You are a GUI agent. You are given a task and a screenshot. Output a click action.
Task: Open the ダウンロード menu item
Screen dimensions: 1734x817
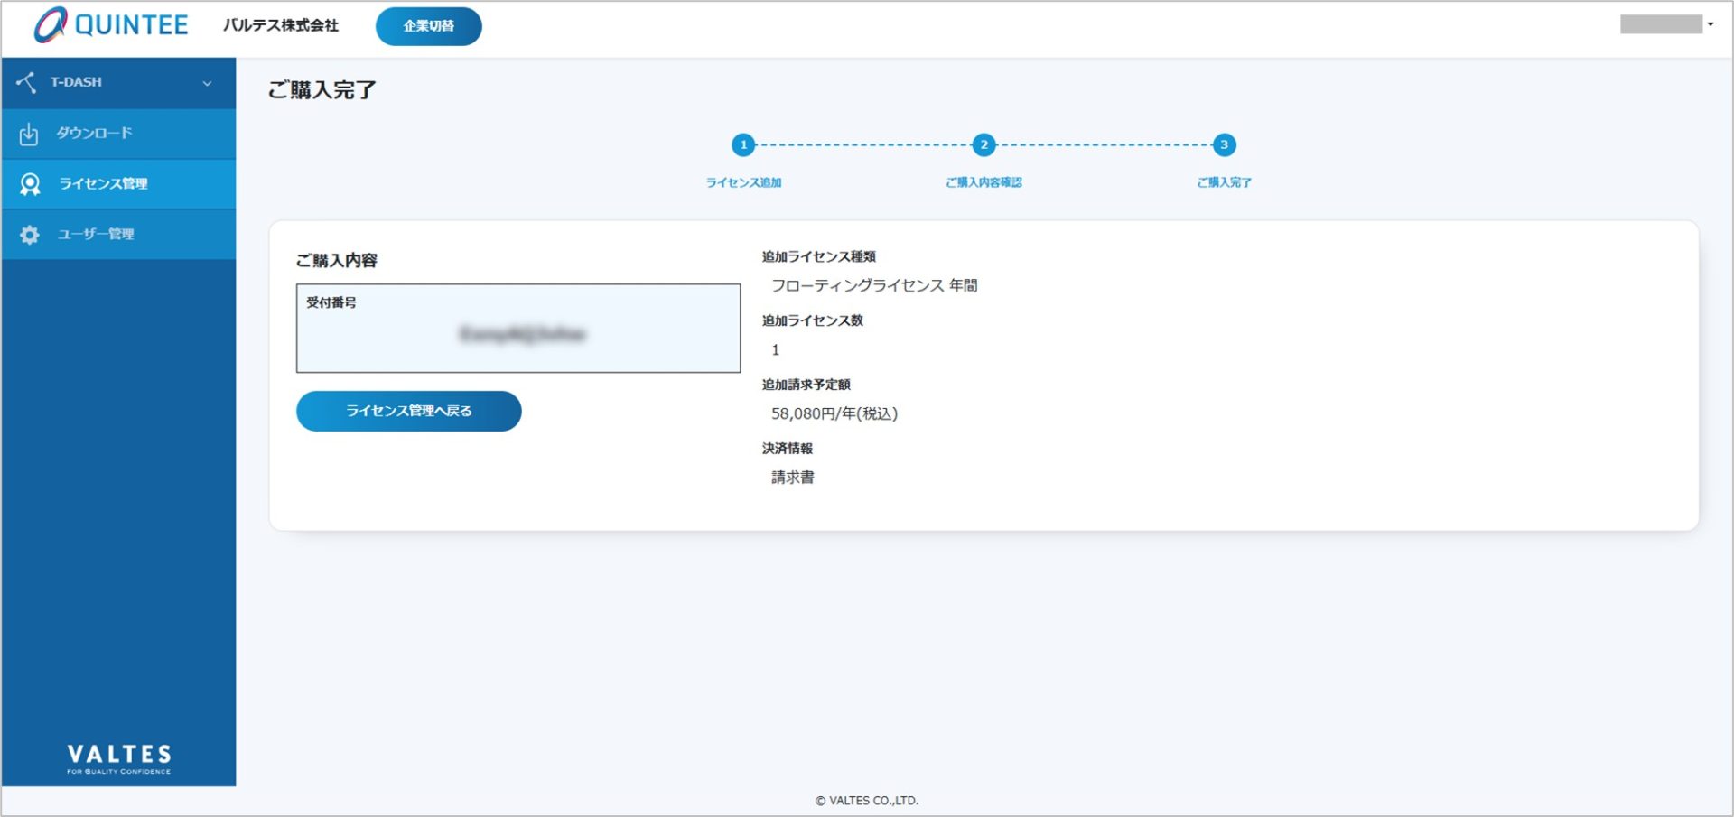[x=95, y=134]
